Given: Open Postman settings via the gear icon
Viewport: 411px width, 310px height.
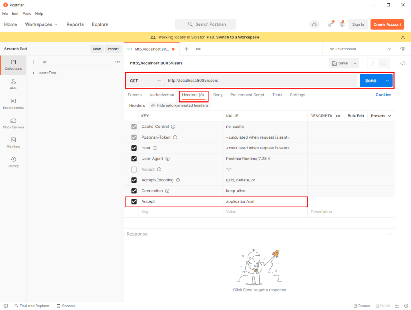Looking at the screenshot, I should pos(342,24).
